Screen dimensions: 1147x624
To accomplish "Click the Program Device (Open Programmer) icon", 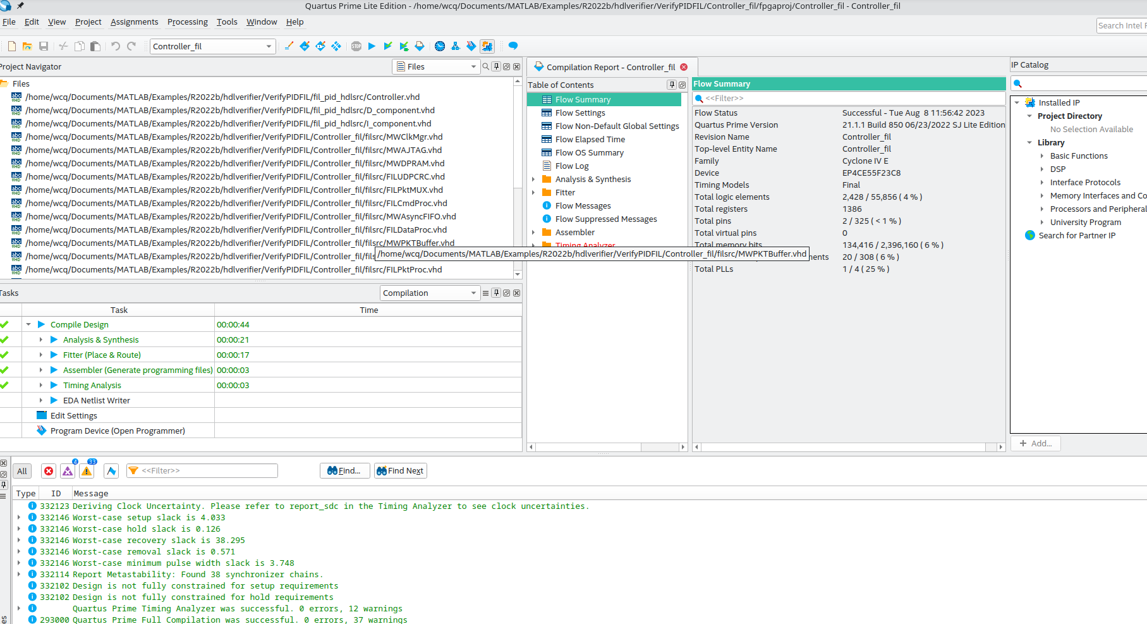I will [42, 431].
